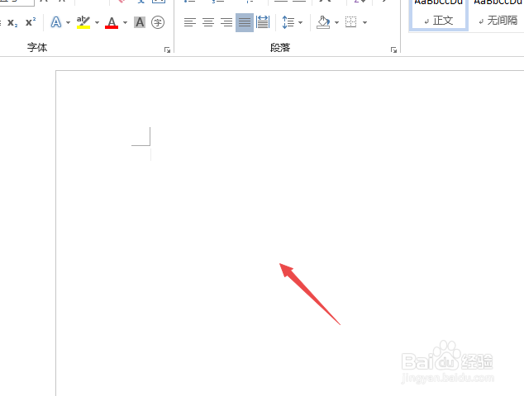524x396 pixels.
Task: Click into the blank document page
Action: click(x=289, y=233)
